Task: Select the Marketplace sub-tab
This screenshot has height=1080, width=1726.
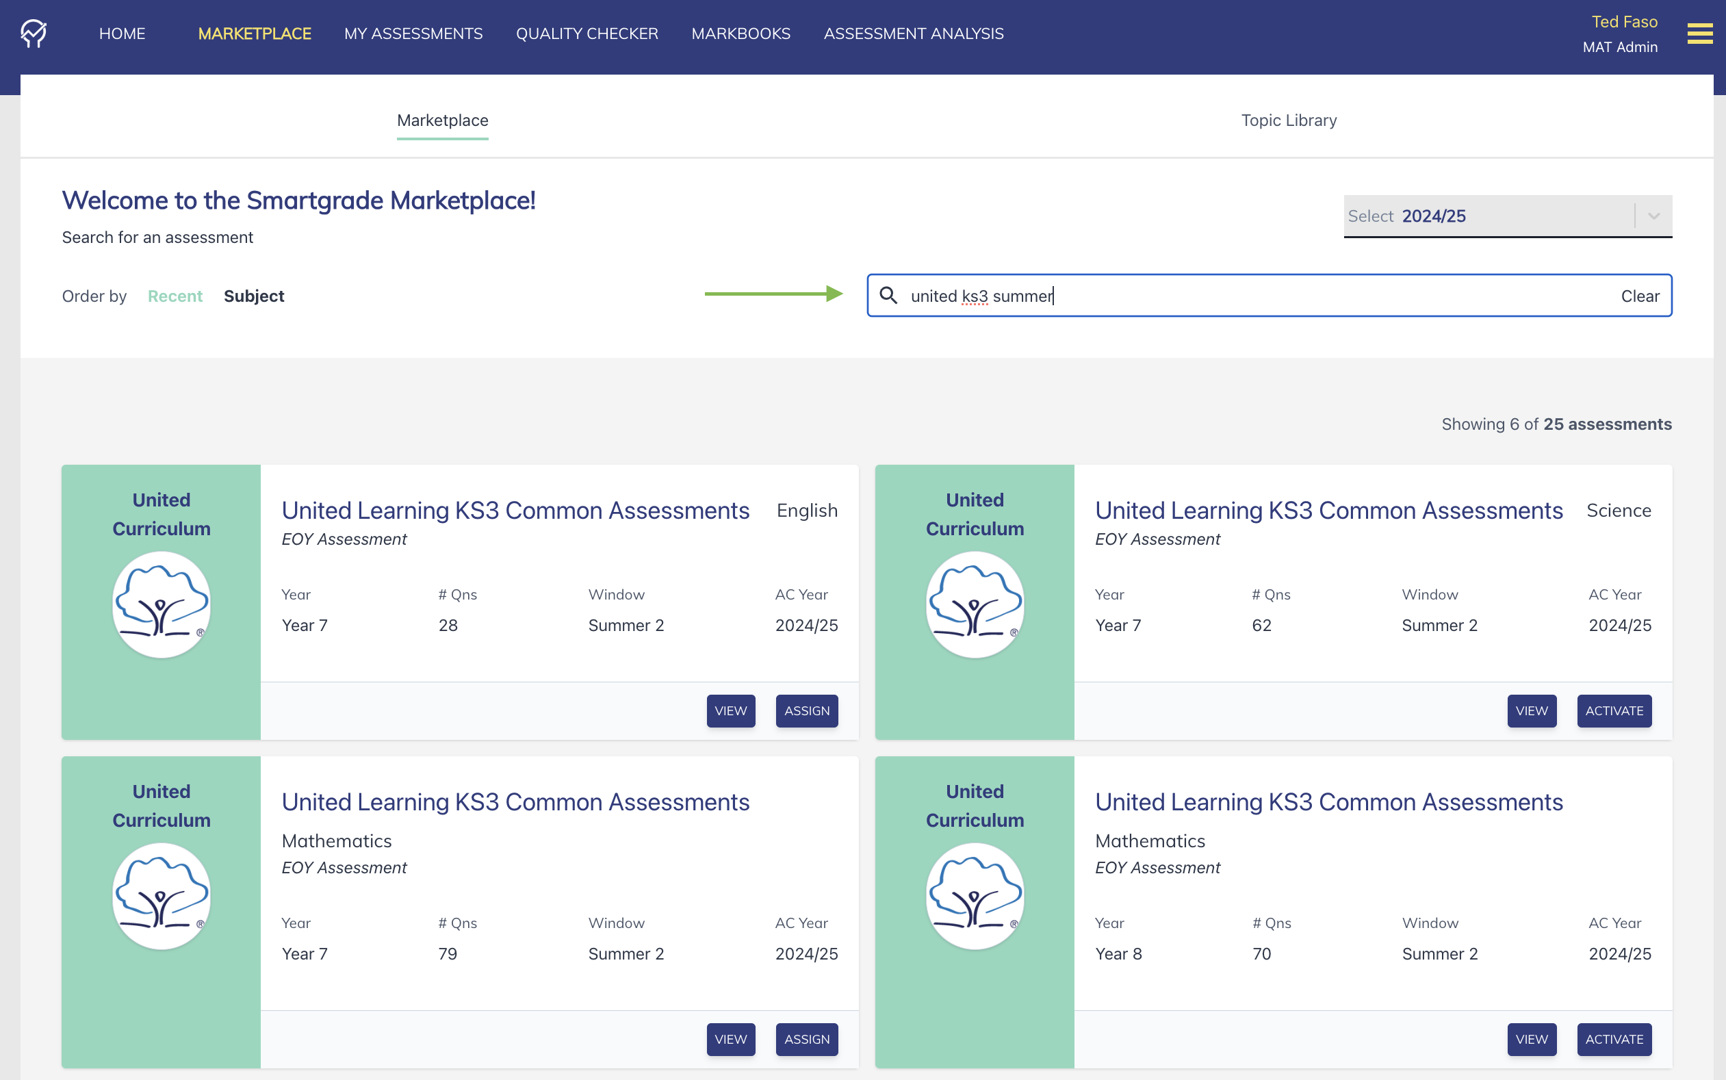Action: tap(442, 120)
